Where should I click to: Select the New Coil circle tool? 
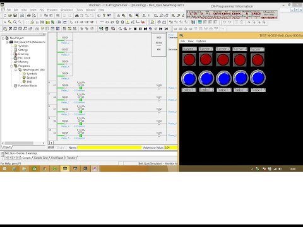(107, 22)
